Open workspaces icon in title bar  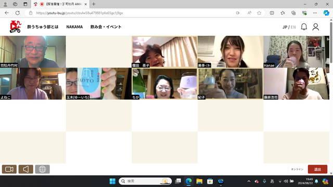pyautogui.click(x=15, y=4)
